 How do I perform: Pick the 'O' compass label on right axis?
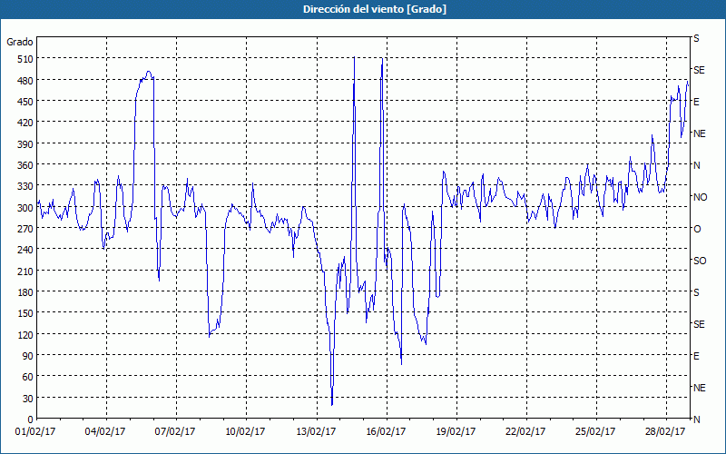[697, 229]
